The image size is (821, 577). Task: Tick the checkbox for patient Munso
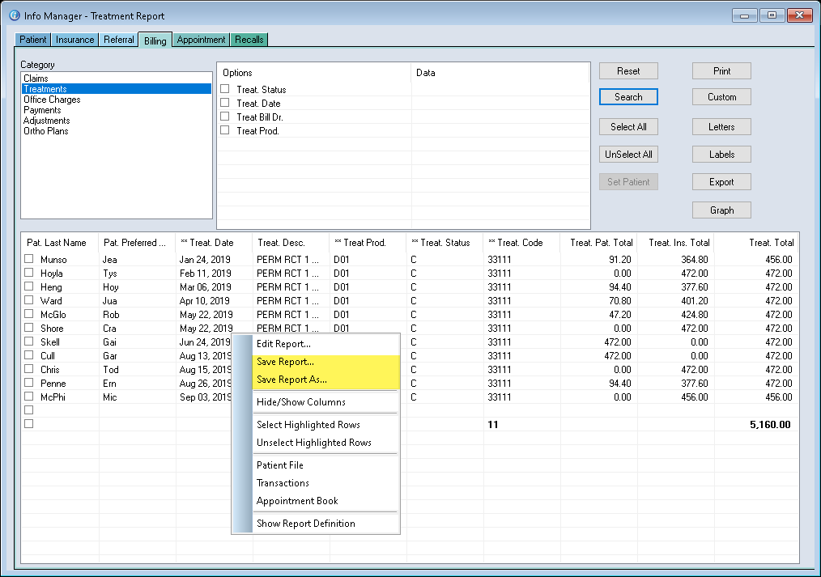[x=29, y=260]
